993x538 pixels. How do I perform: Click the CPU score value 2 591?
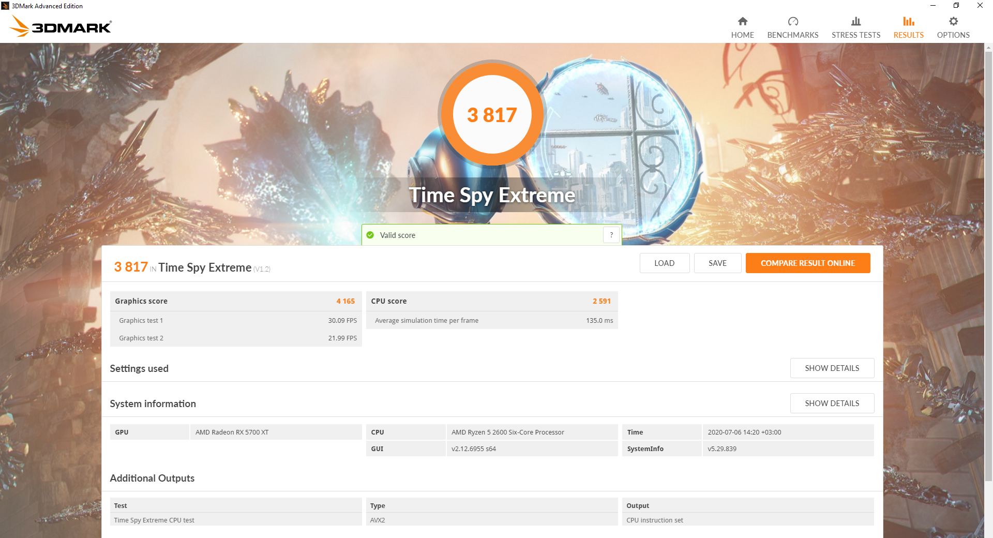[601, 301]
